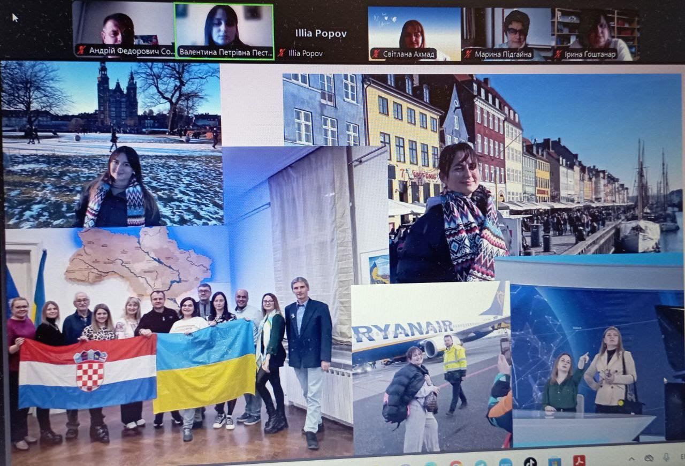Expand hidden system tray icons chevron
Viewport: 685px width, 466px height.
(631, 459)
